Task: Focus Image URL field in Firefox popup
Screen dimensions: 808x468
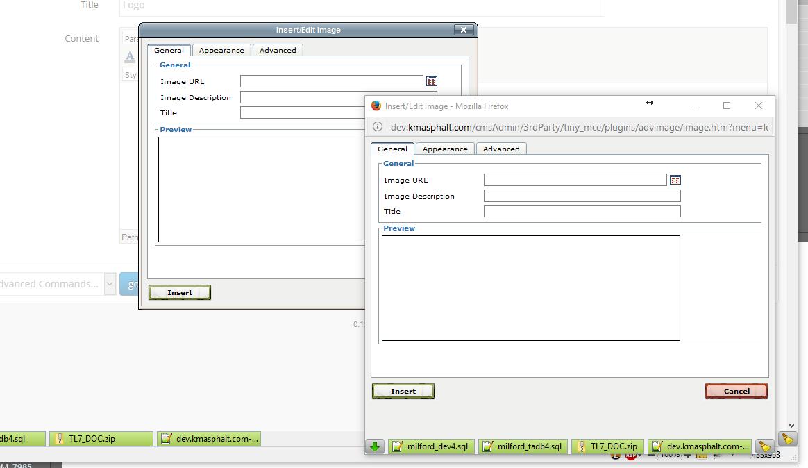Action: [x=575, y=180]
